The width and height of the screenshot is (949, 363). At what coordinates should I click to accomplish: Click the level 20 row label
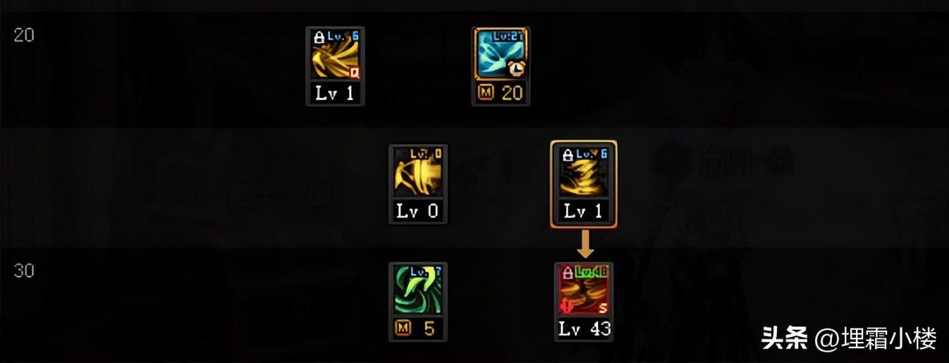(24, 35)
